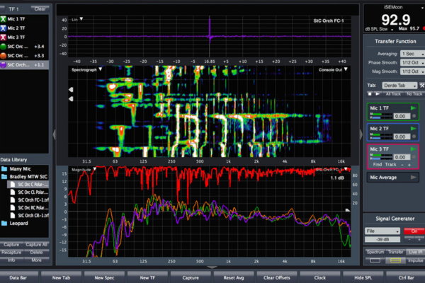Click the orange trace ball icon (+3.3)

pos(4,56)
